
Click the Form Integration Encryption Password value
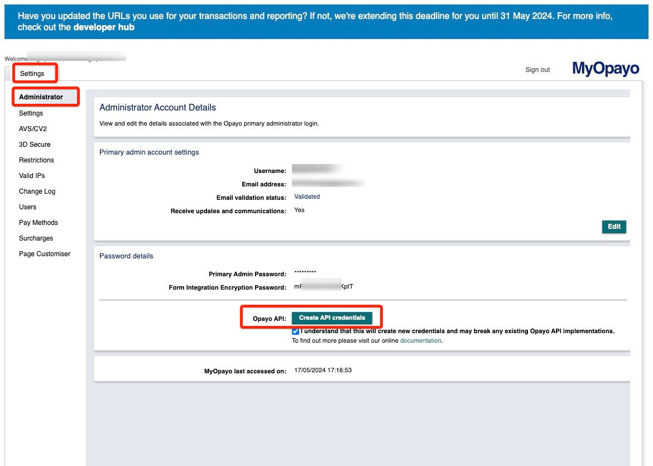tap(324, 286)
